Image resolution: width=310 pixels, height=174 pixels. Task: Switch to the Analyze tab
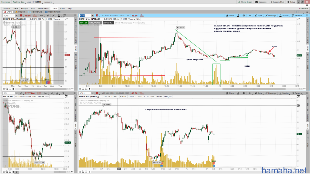click(x=24, y=8)
